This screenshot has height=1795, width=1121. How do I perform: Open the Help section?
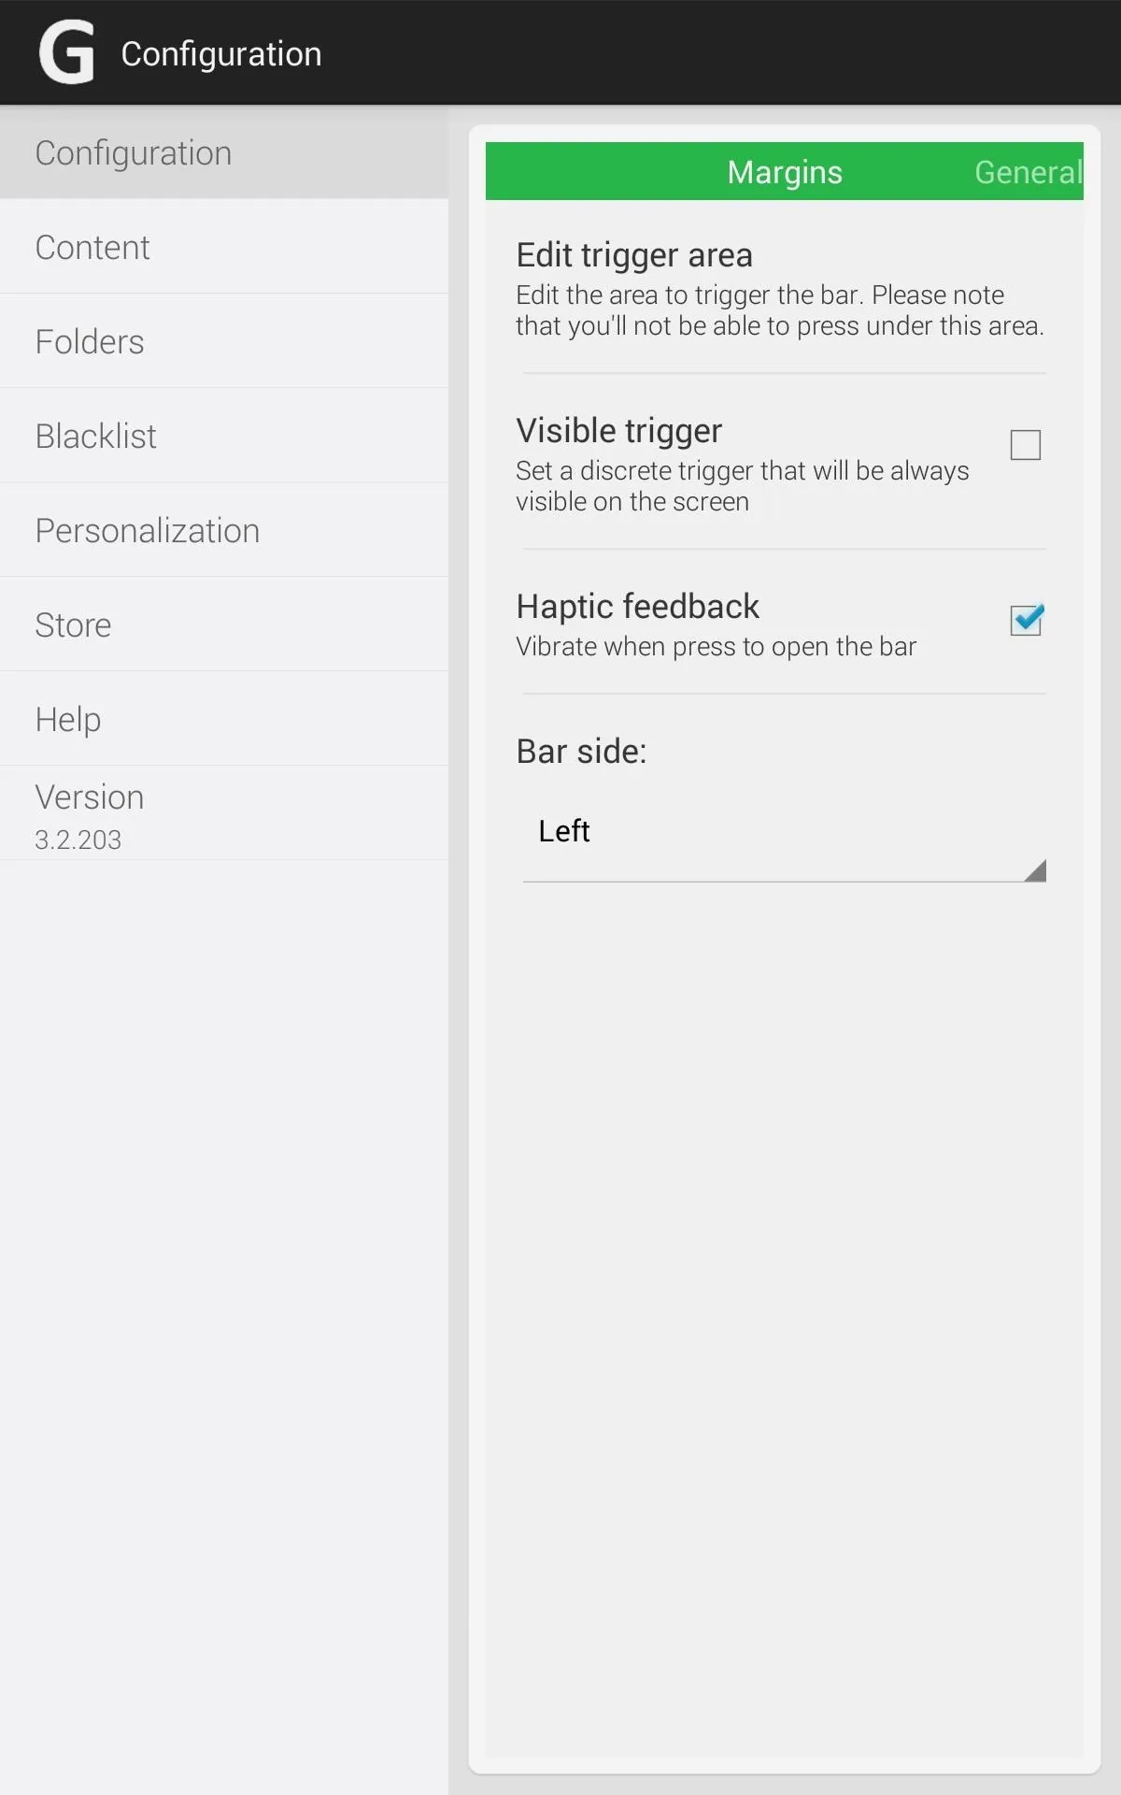224,719
